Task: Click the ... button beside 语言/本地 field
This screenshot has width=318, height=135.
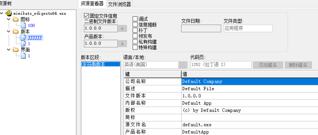Action: click(x=183, y=65)
